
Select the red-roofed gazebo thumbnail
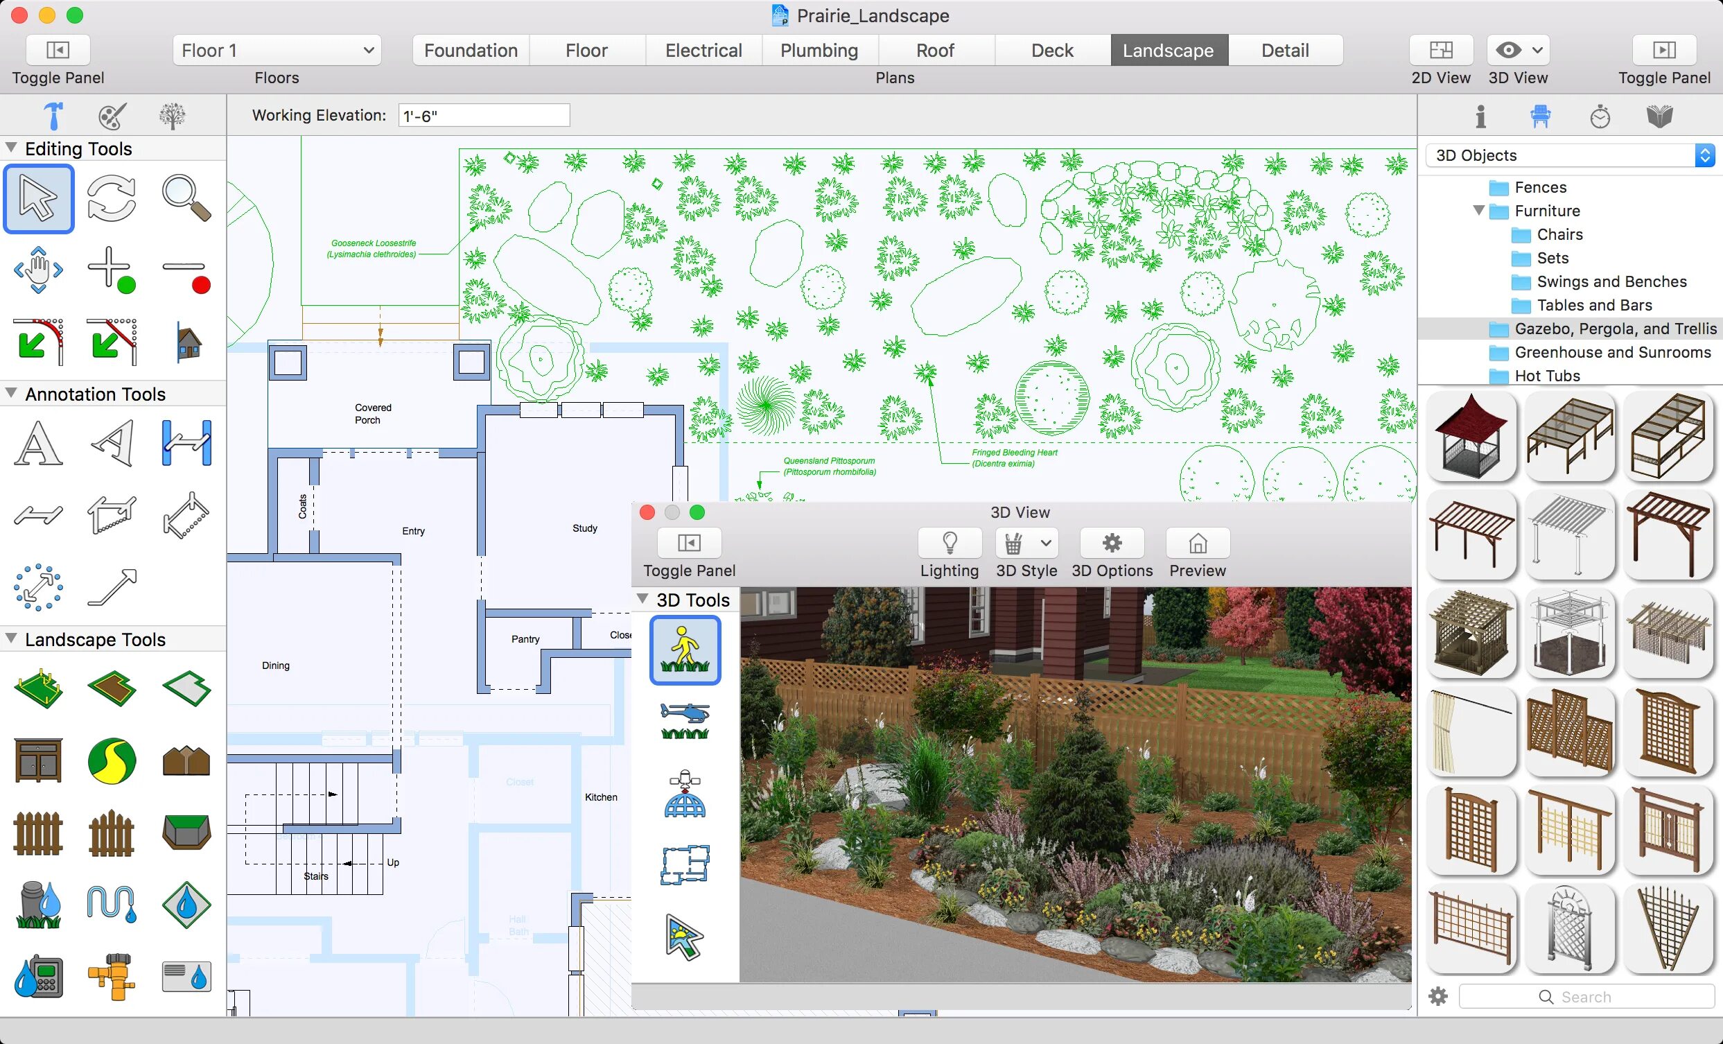pos(1471,437)
